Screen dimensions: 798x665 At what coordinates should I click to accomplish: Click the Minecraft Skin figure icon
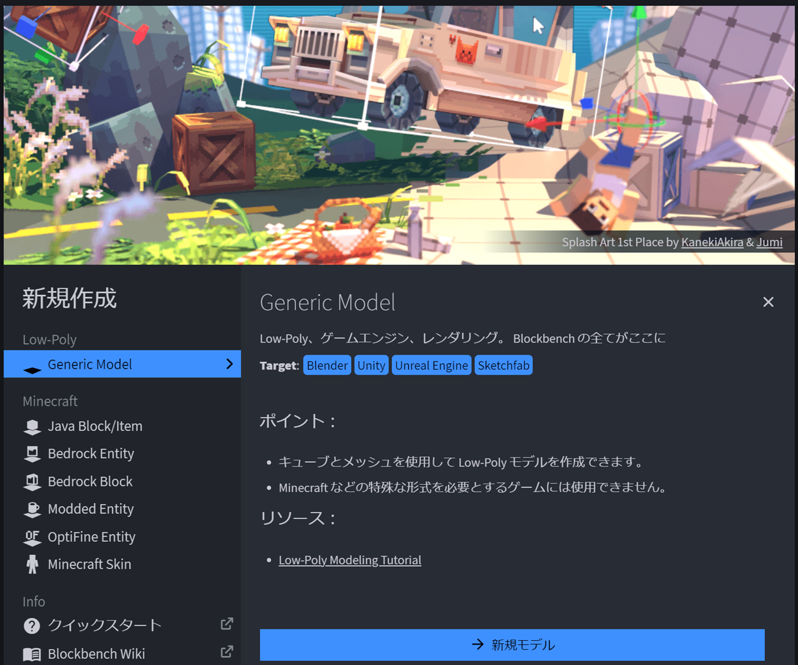[33, 564]
